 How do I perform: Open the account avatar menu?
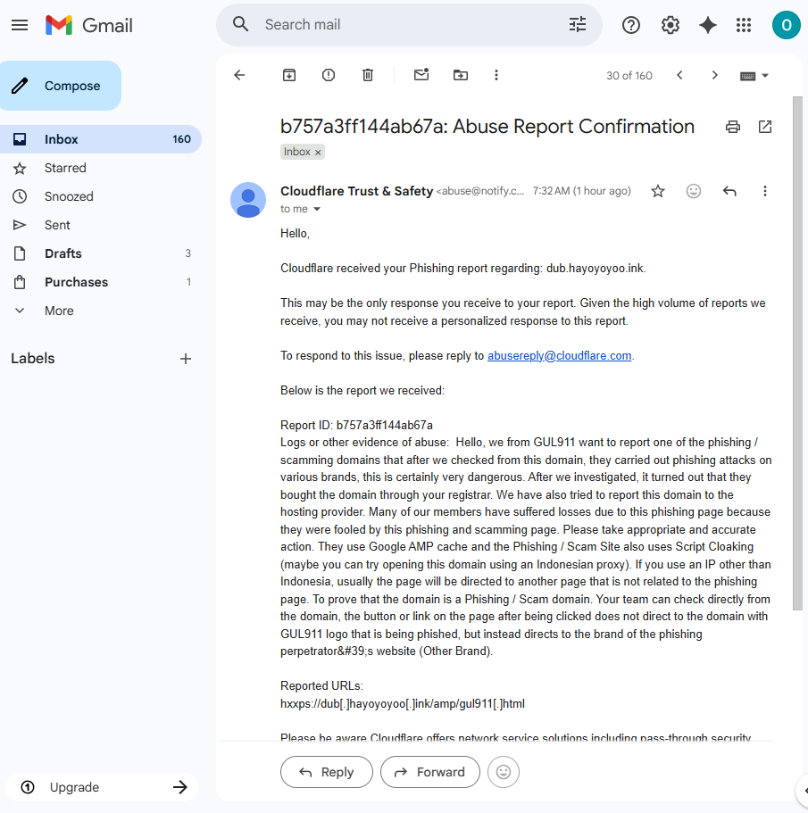(787, 25)
